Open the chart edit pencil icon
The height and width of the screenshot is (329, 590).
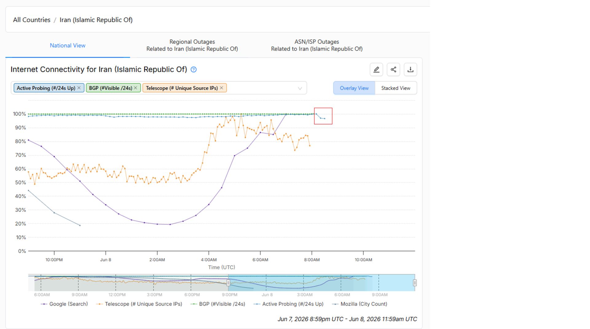[376, 69]
